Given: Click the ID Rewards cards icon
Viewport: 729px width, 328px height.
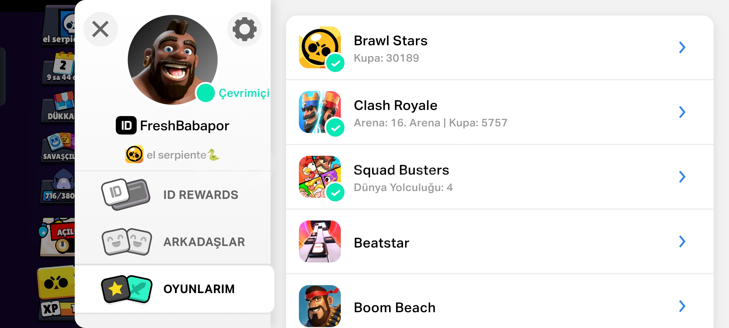Looking at the screenshot, I should 126,194.
